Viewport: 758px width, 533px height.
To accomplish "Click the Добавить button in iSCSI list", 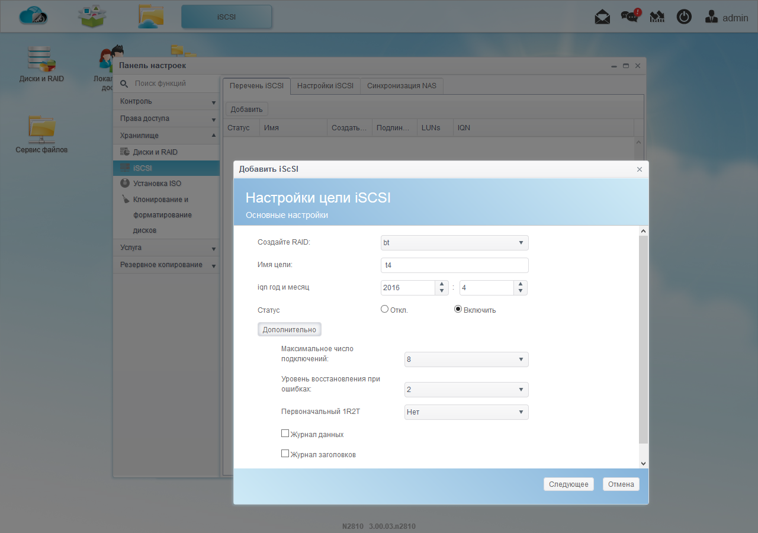I will click(247, 110).
